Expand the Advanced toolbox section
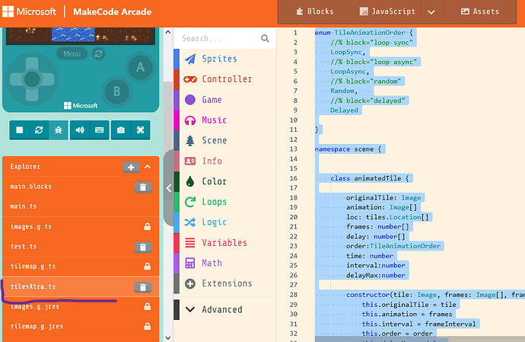This screenshot has width=525, height=342. click(224, 309)
